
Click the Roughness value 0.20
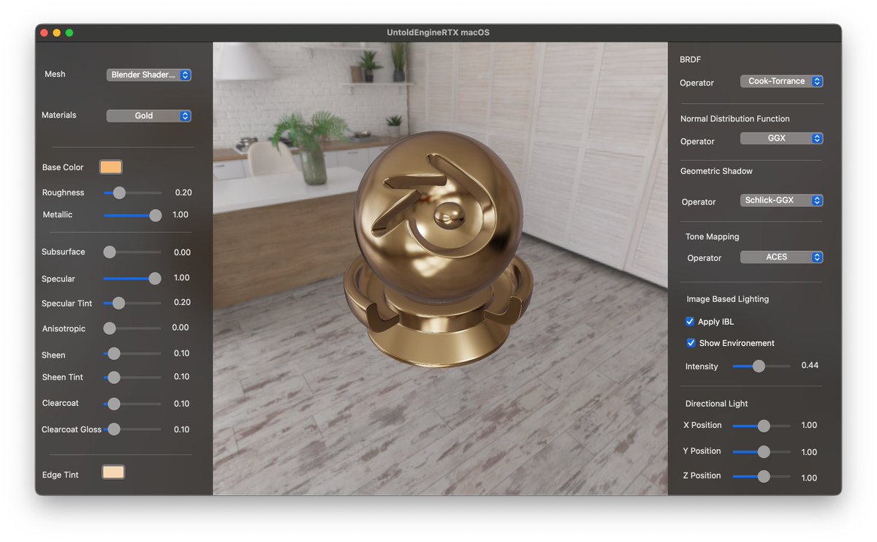click(x=183, y=192)
